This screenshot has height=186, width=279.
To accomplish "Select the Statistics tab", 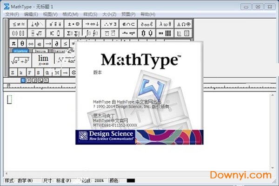I will click(x=60, y=51).
